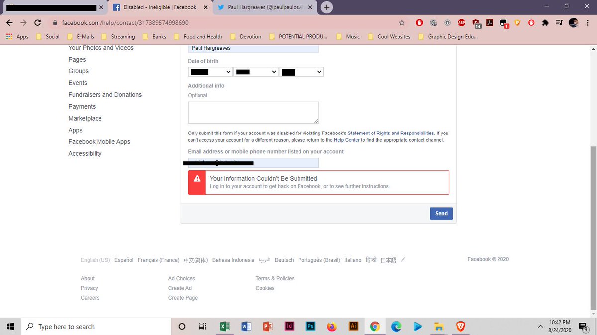Open the media control playlist icon
Viewport: 597px width, 335px height.
pos(559,23)
